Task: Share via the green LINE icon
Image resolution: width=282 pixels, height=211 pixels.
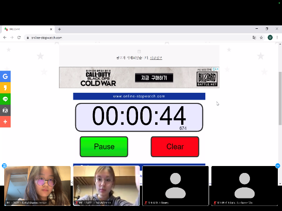Action: coord(5,99)
